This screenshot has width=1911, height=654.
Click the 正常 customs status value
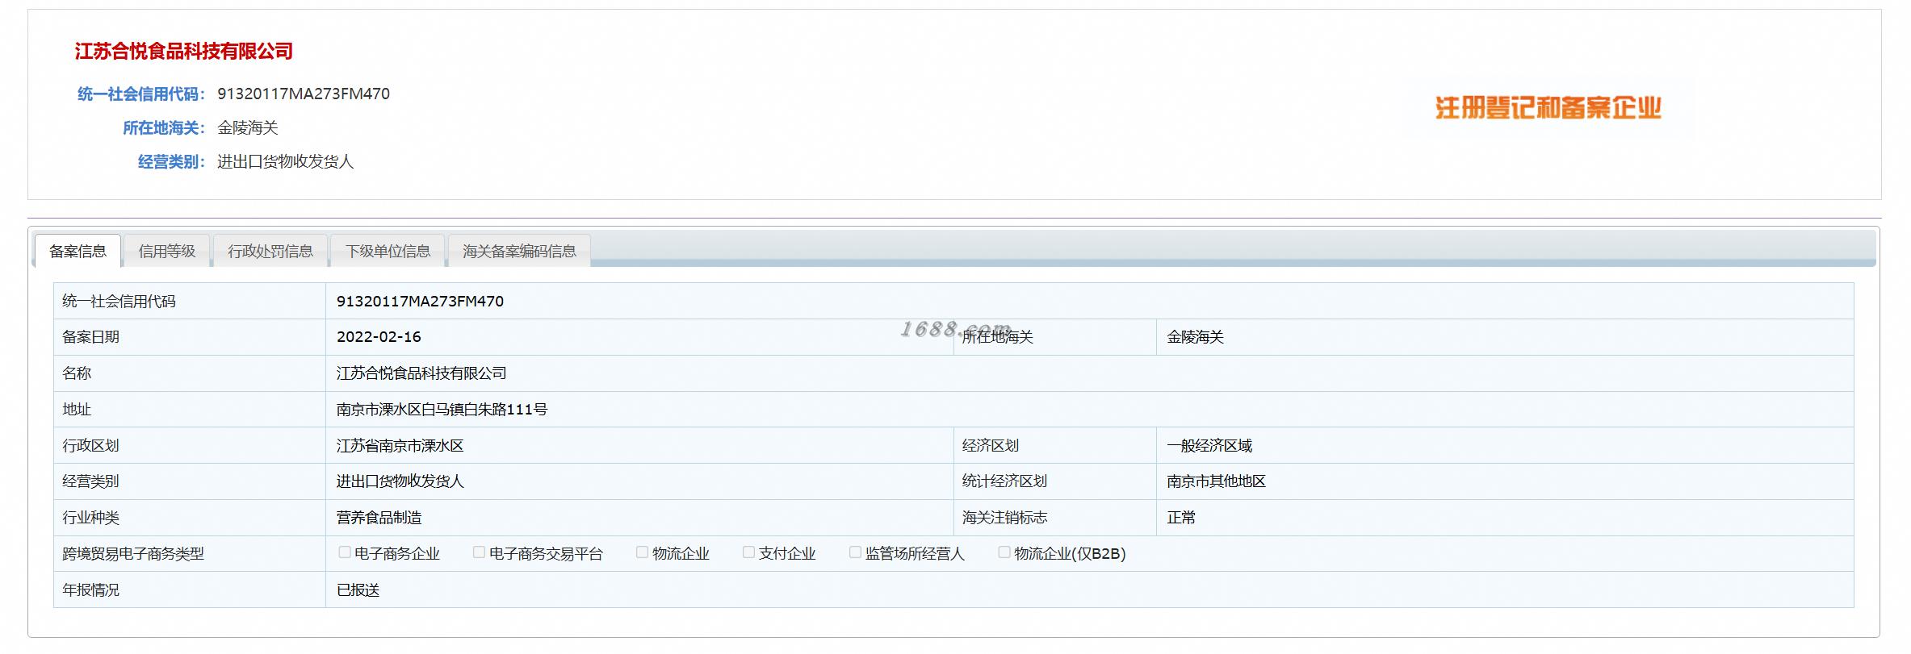pyautogui.click(x=1181, y=518)
